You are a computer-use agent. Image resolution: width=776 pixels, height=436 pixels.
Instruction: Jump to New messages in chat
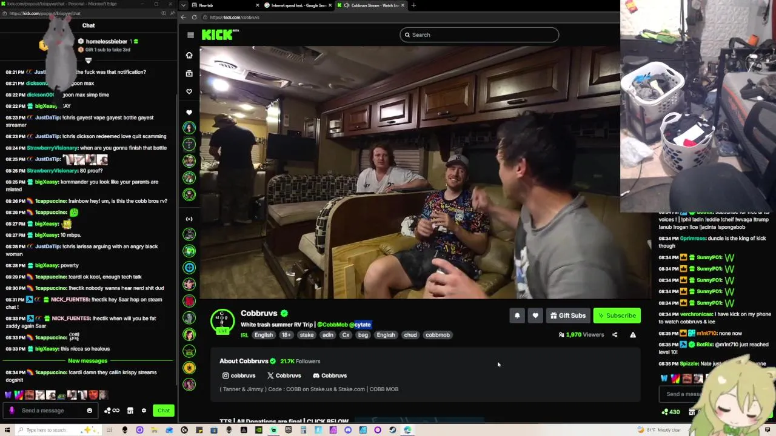pyautogui.click(x=87, y=361)
